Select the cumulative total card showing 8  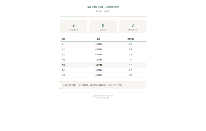click(x=133, y=27)
